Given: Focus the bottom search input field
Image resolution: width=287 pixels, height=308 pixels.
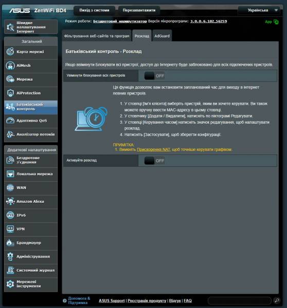Looking at the screenshot, I should click(x=240, y=300).
